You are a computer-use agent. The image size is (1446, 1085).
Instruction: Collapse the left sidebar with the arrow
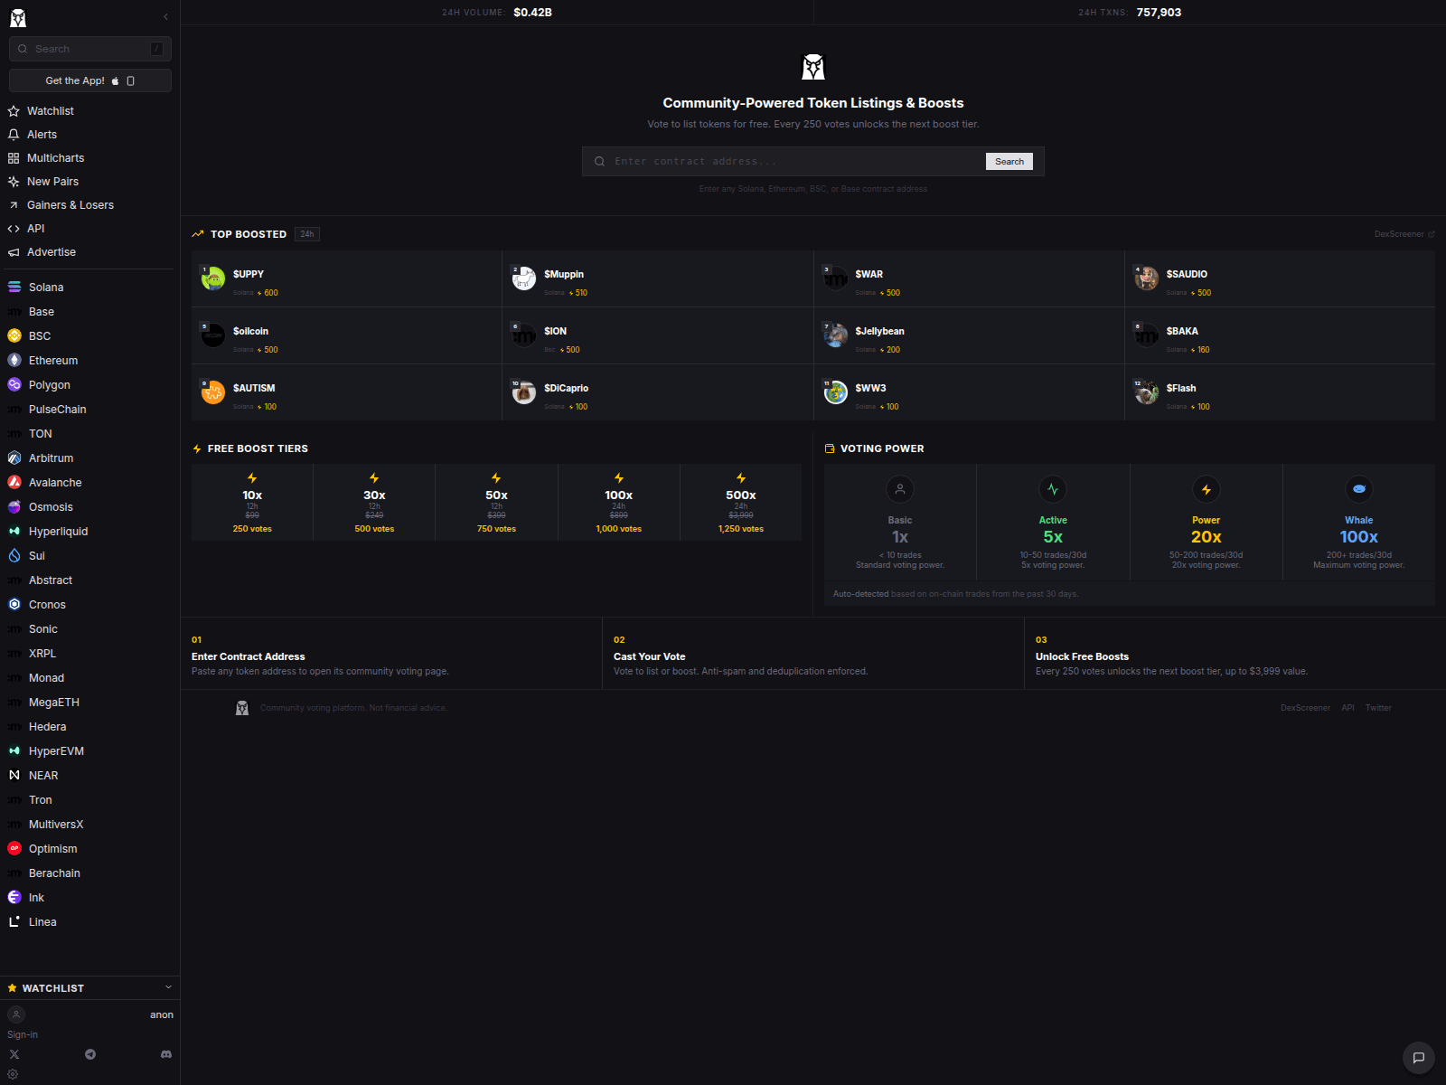(x=165, y=16)
